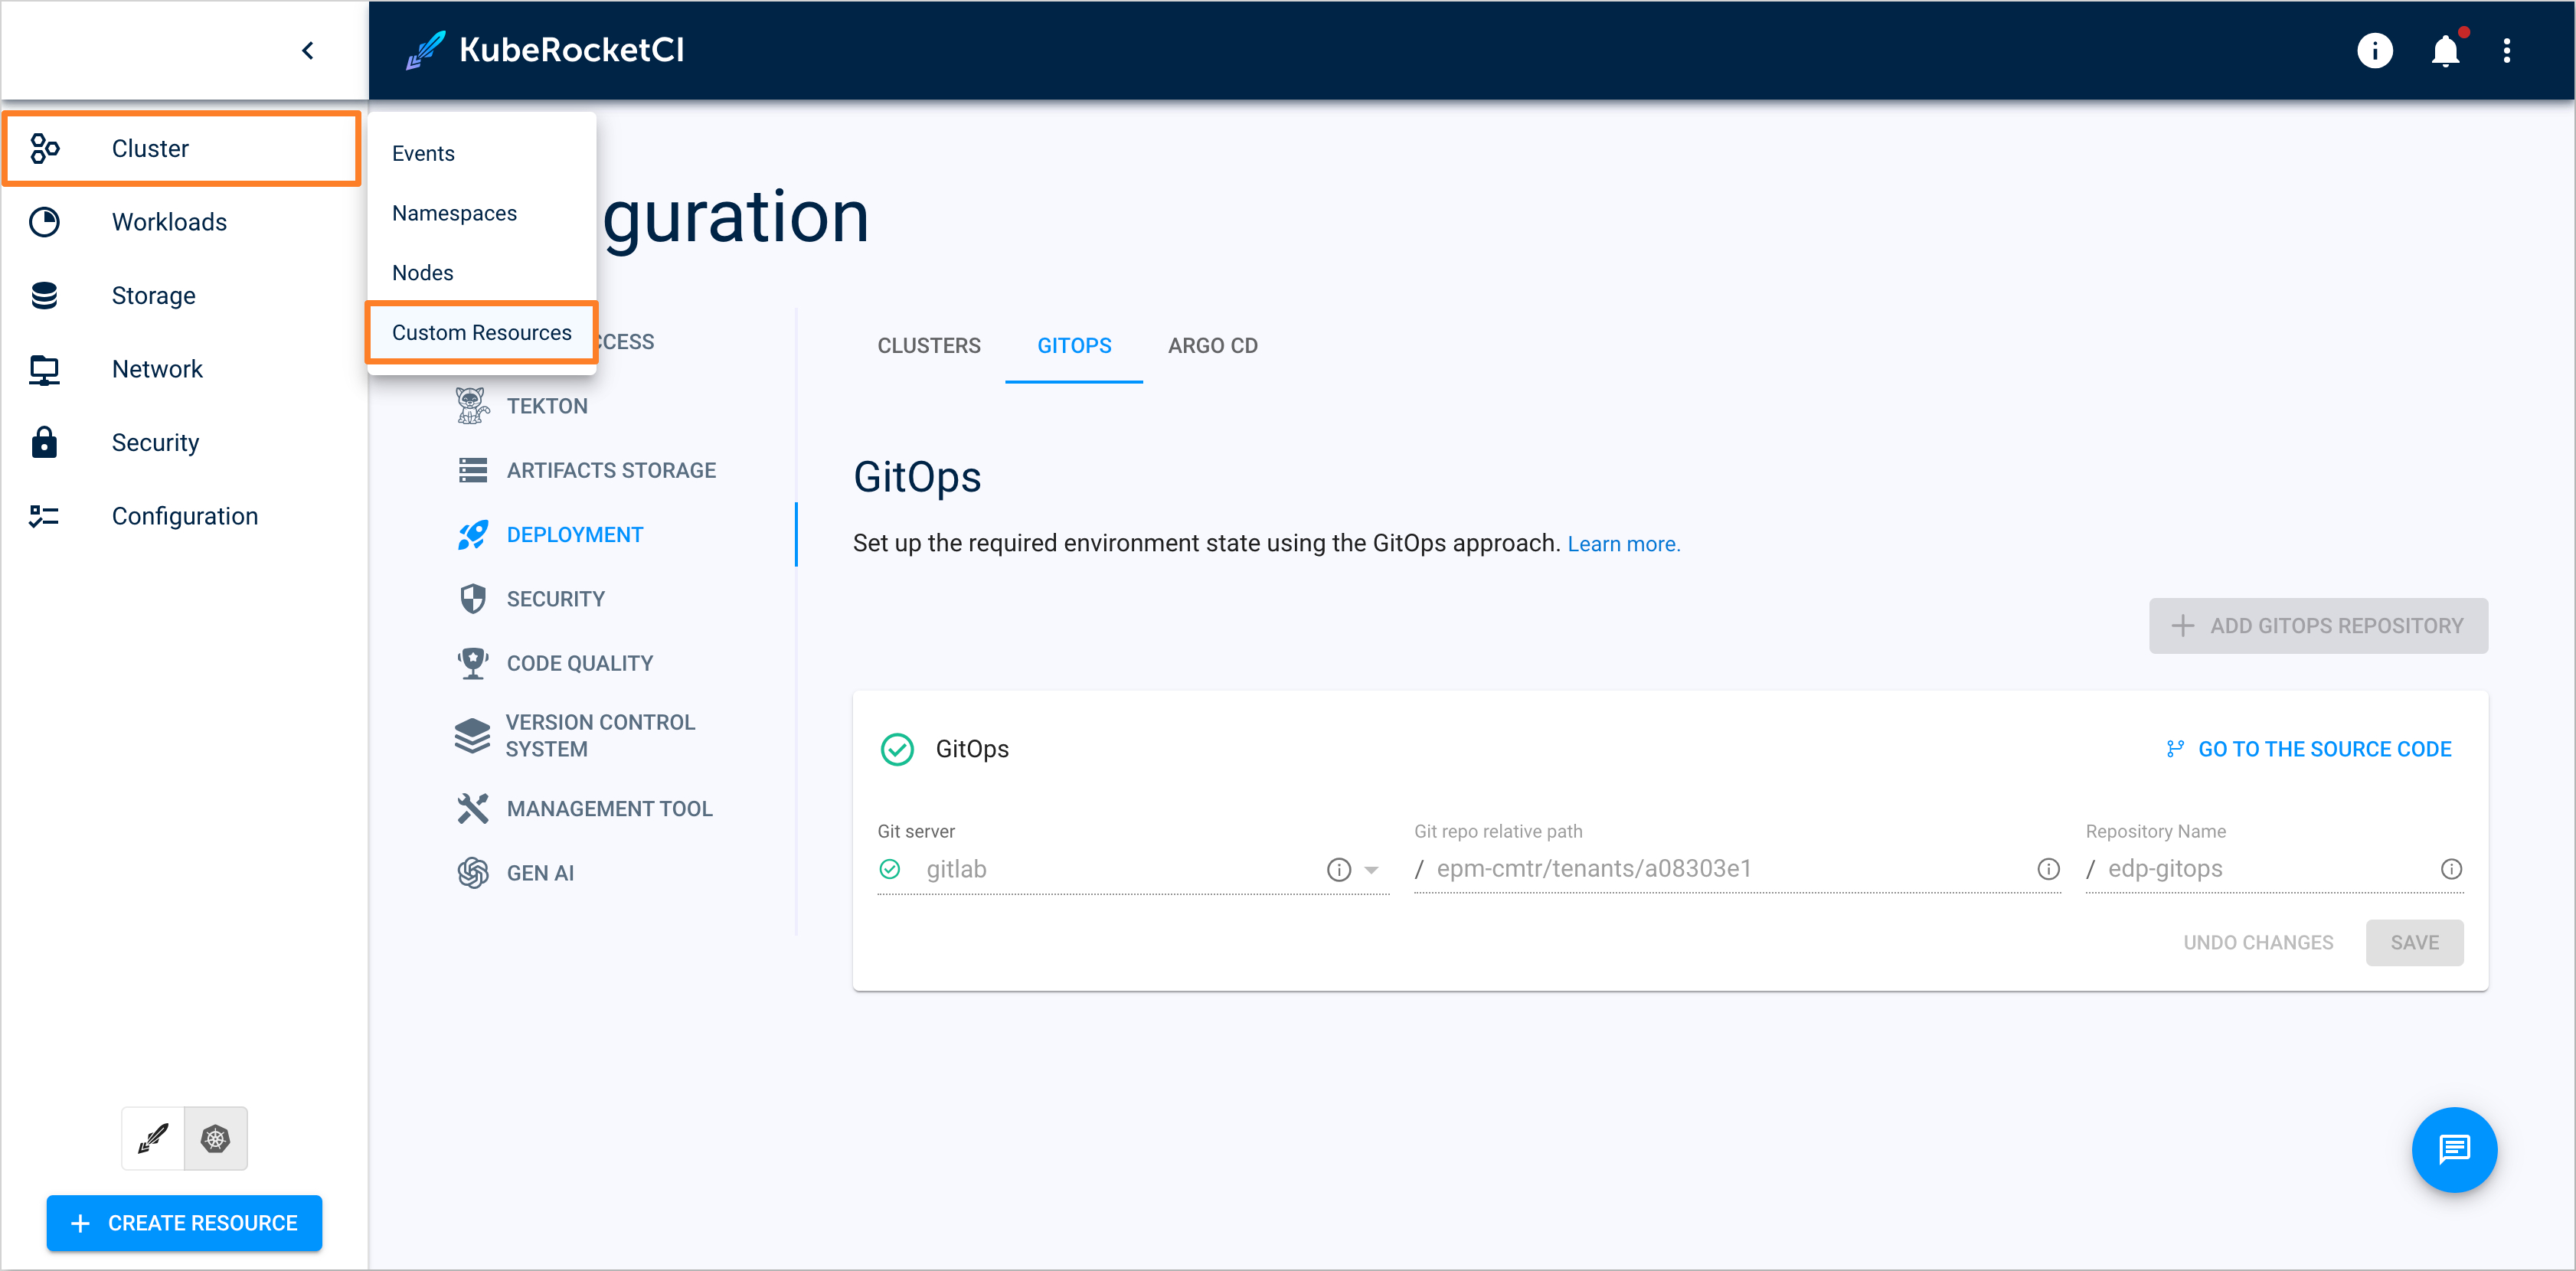Viewport: 2576px width, 1271px height.
Task: Click Go To The Source Code link
Action: (x=2306, y=749)
